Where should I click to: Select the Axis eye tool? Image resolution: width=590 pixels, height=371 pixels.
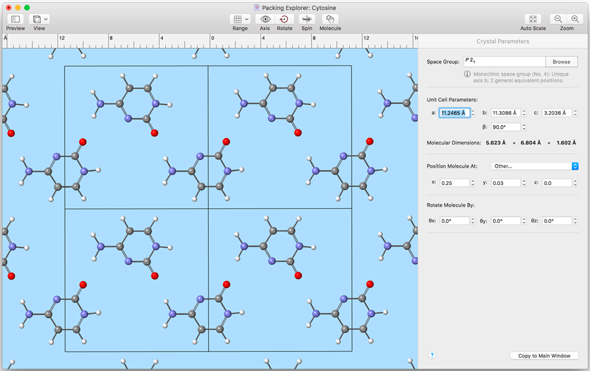coord(265,19)
